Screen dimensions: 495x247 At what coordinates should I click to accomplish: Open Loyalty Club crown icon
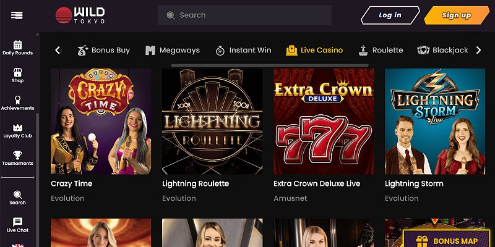(18, 128)
